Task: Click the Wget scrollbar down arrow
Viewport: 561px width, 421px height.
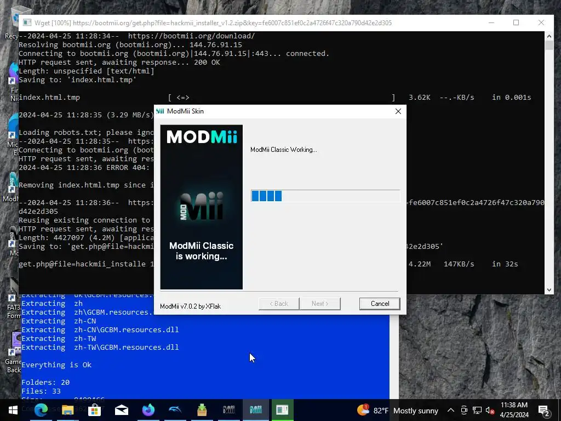Action: 549,289
